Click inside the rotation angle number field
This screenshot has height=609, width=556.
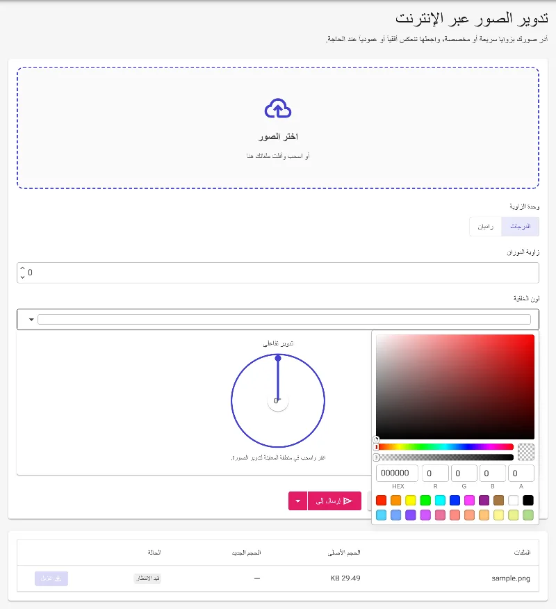[278, 273]
